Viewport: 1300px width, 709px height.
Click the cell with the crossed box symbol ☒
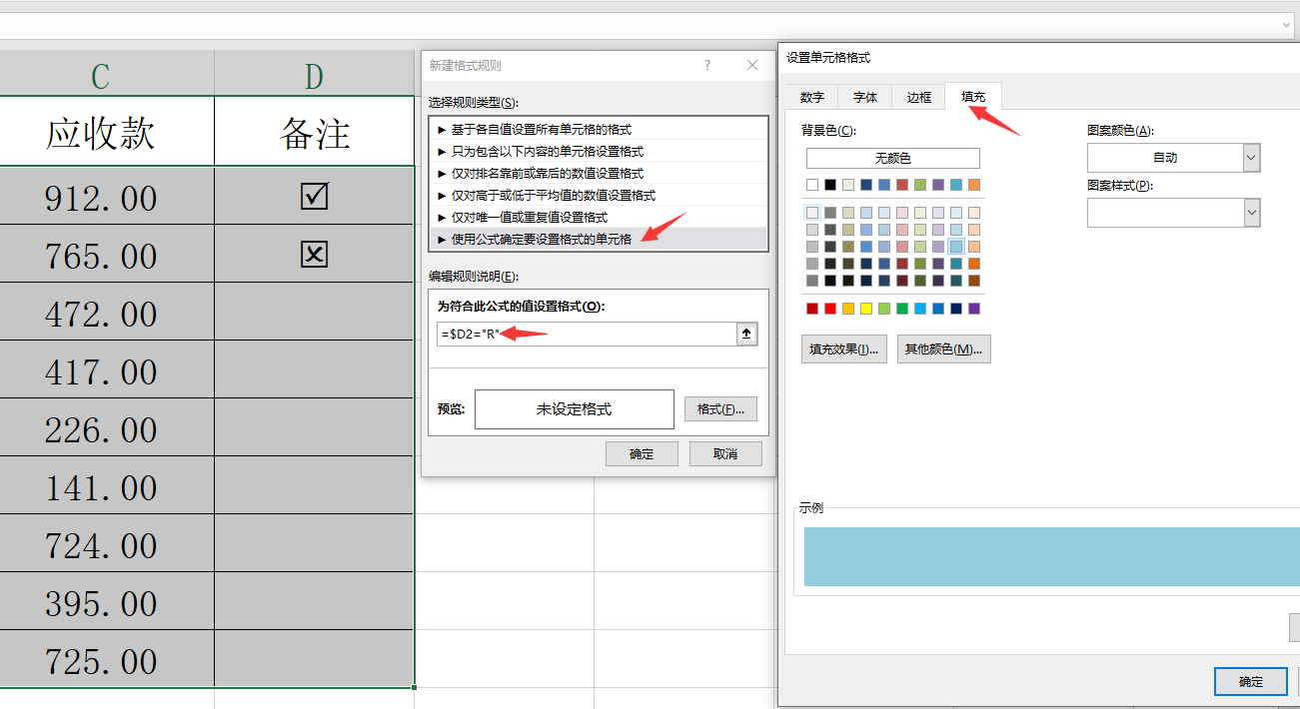pos(314,255)
